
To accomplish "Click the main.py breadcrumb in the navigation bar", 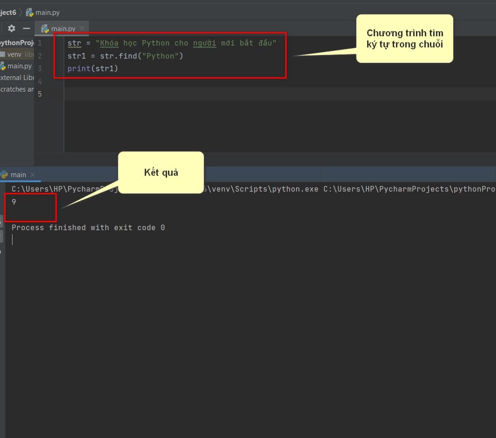I will pos(47,13).
